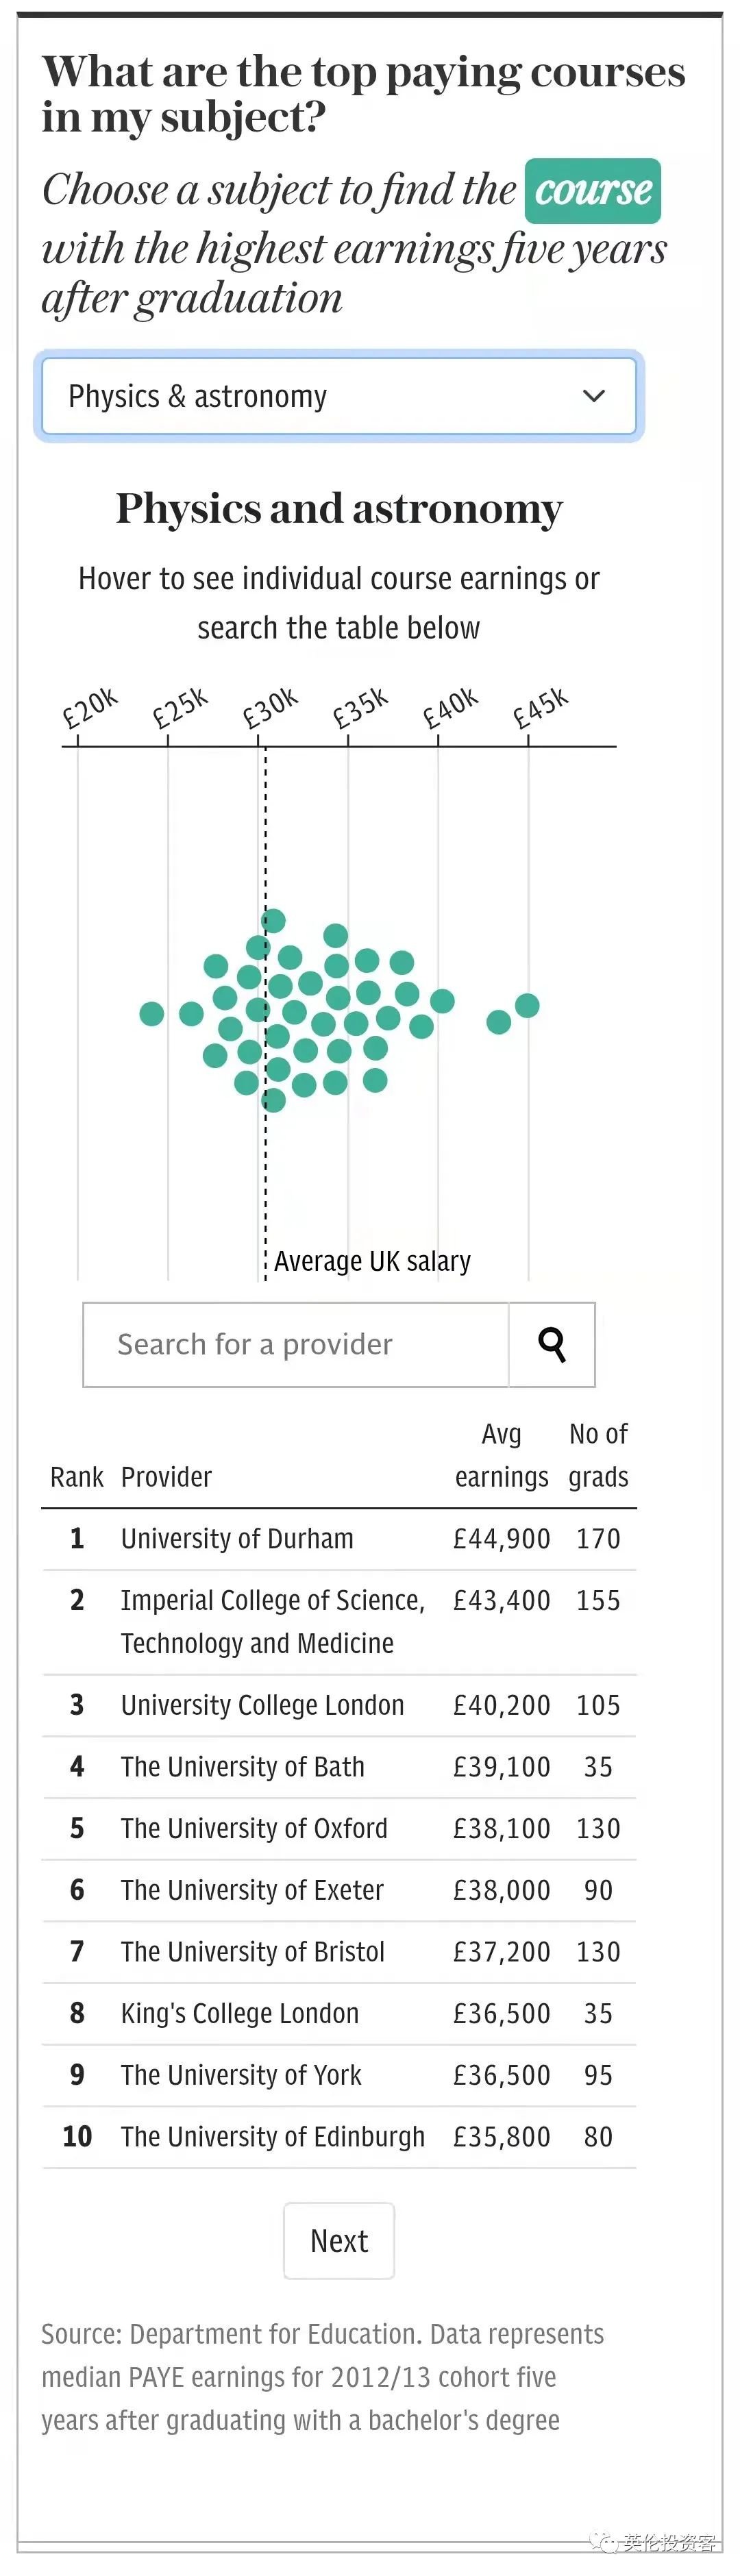Click University College London in the table
The image size is (740, 2576).
(262, 1705)
